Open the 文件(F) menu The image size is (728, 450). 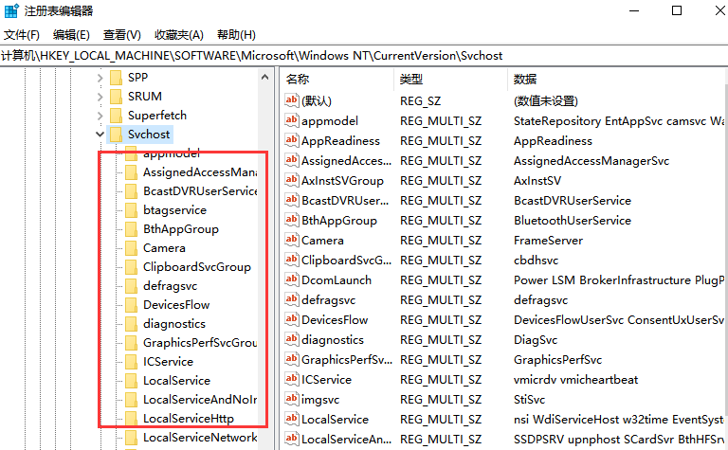[21, 35]
